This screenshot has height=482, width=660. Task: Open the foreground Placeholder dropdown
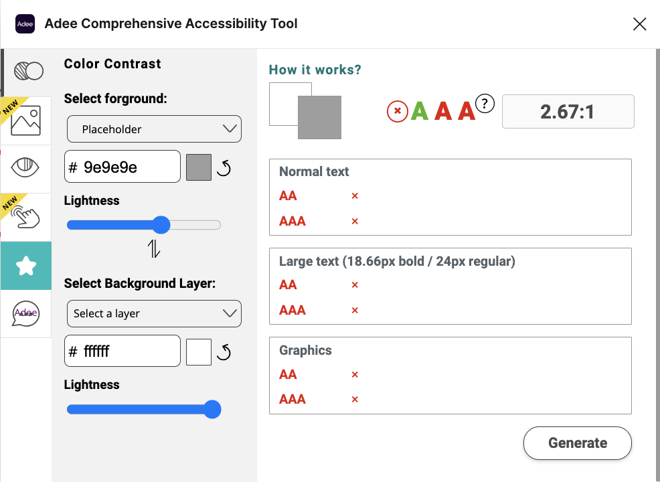point(154,129)
